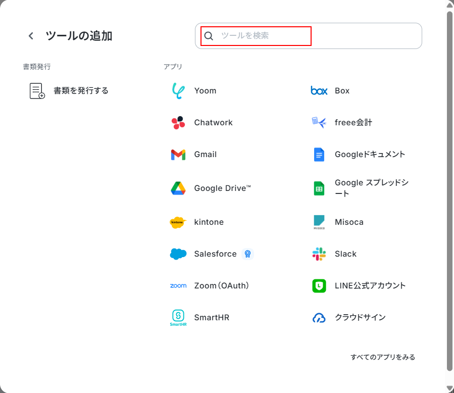
Task: Click the vertical scrollbar thumb
Action: 449,191
